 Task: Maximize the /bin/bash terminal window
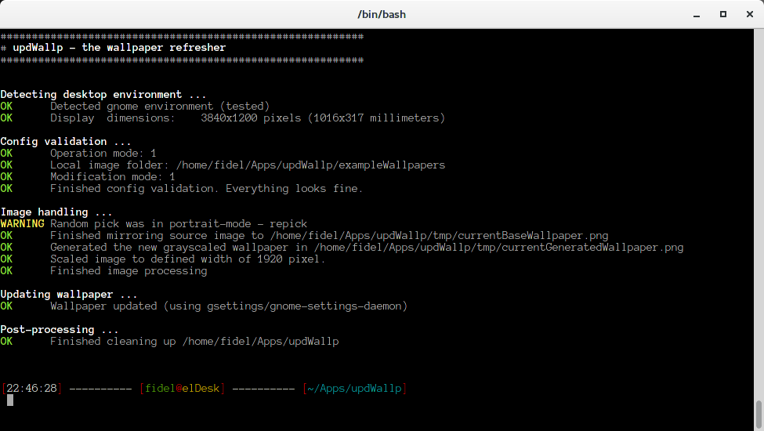(723, 15)
